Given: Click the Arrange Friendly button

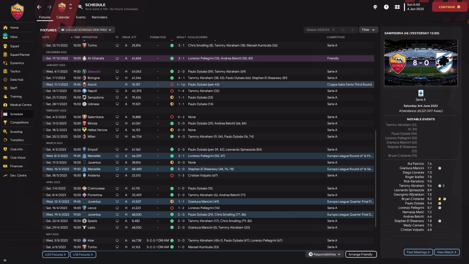Looking at the screenshot, I should pyautogui.click(x=361, y=254).
